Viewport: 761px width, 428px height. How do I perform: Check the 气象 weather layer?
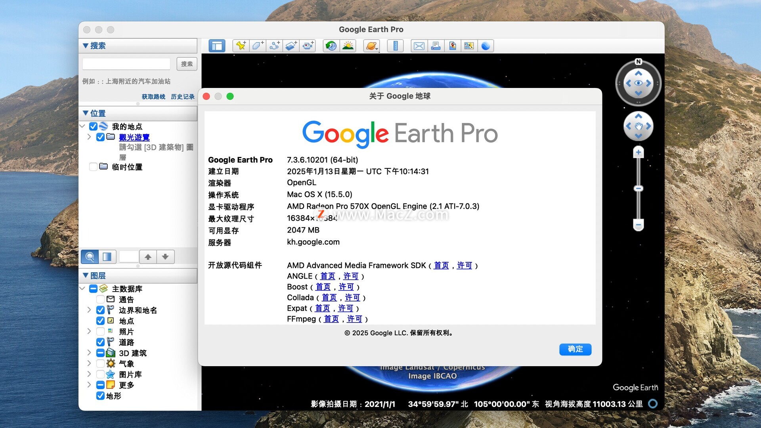click(100, 364)
